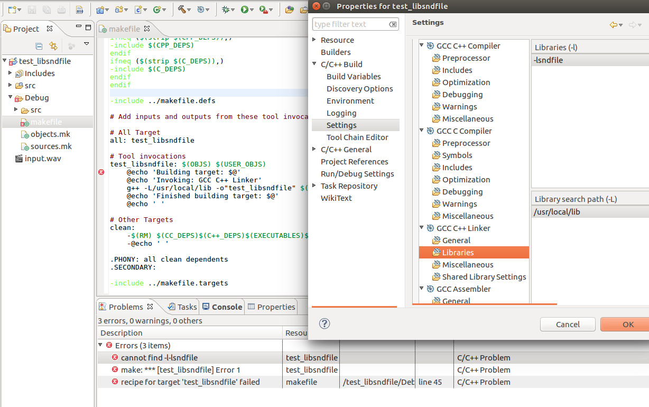649x407 pixels.
Task: Maximize the Project view panel
Action: [88, 28]
